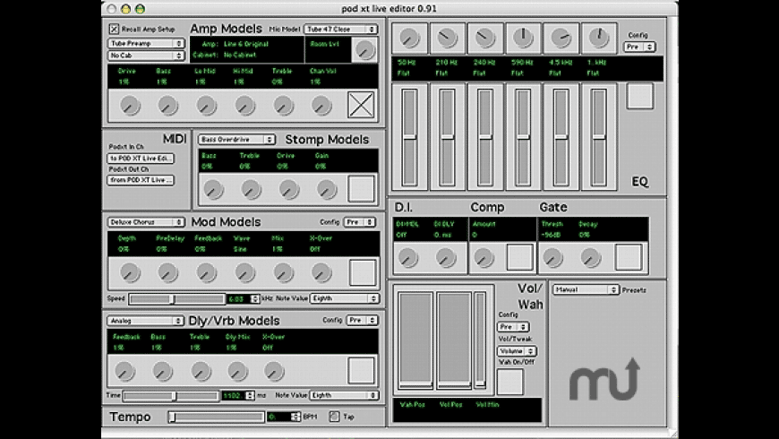
Task: Toggle the Stomp Models enable box
Action: pyautogui.click(x=361, y=188)
